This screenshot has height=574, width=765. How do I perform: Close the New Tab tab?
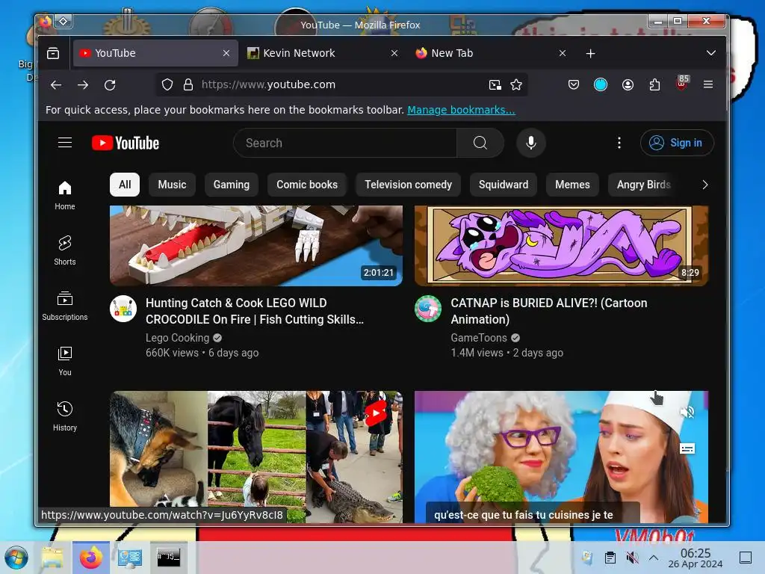(563, 53)
